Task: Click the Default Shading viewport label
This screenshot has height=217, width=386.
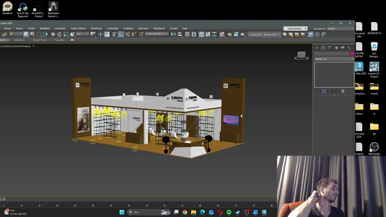Action: coord(22,46)
